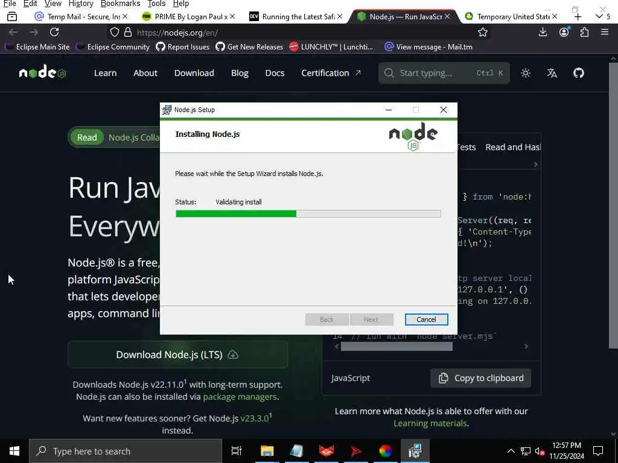
Task: Cancel the Node.js installation
Action: pos(426,320)
